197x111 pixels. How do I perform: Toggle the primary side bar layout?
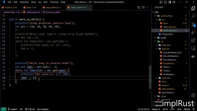point(161,2)
